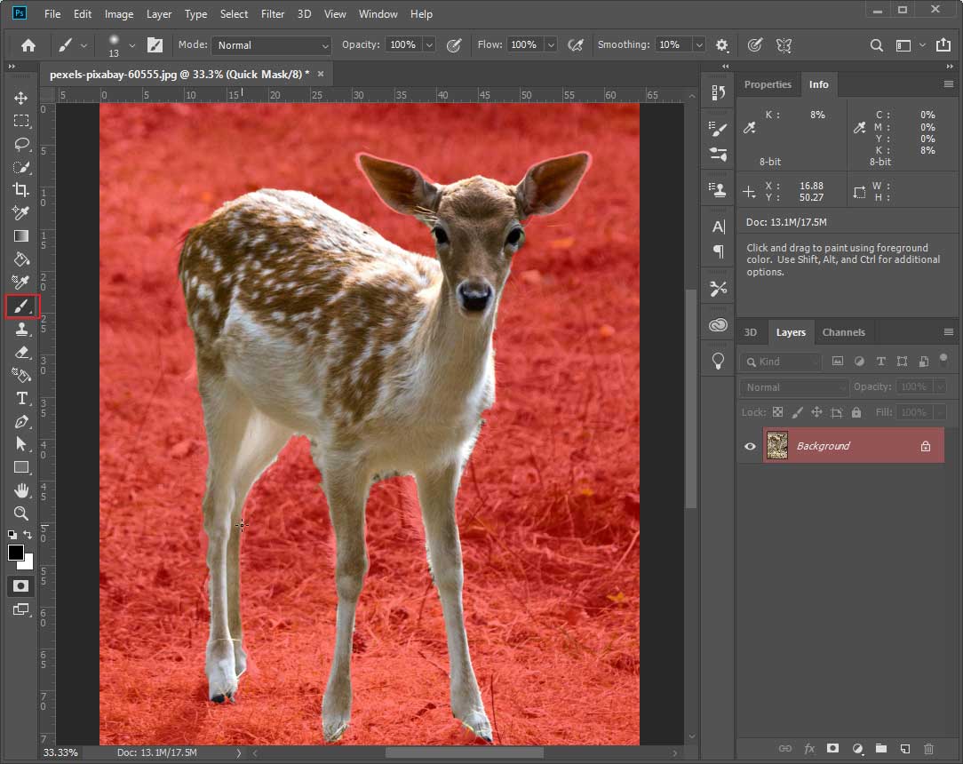The width and height of the screenshot is (963, 764).
Task: Select the Crop tool
Action: [21, 189]
